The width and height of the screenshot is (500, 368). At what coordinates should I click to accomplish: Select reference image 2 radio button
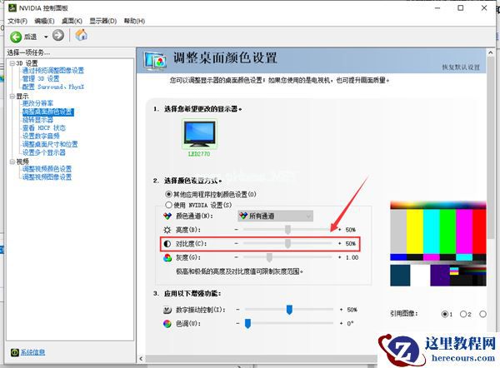[463, 314]
